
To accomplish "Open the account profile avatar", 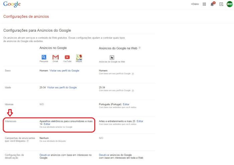I will (229, 4).
